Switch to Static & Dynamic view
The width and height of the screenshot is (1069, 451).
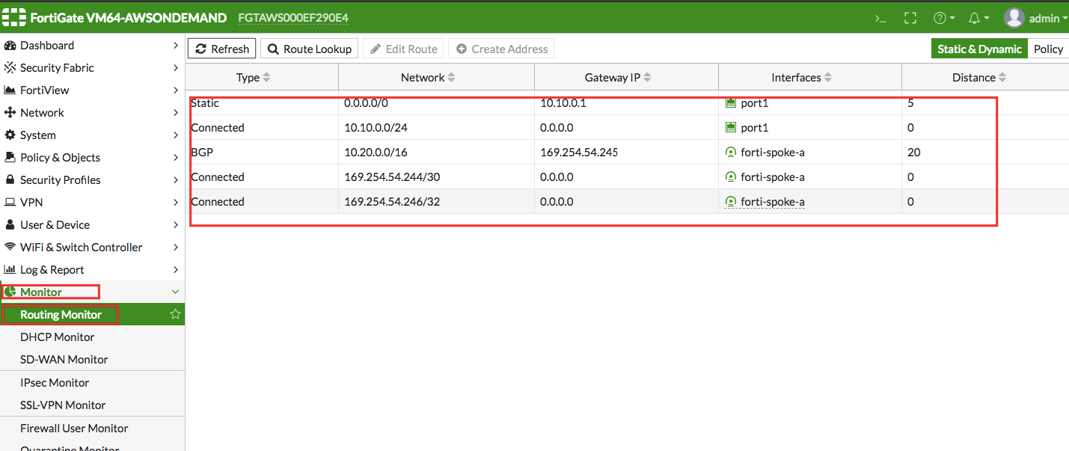pos(979,49)
